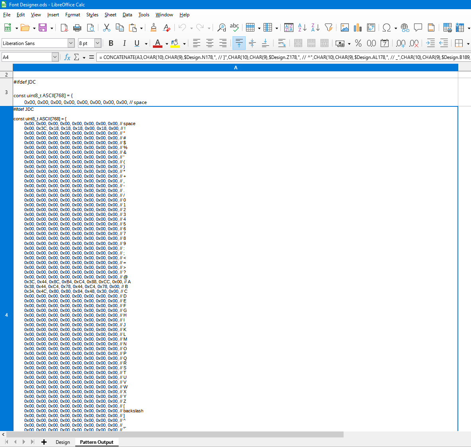Select the Pattern Output sheet tab
Image resolution: width=471 pixels, height=447 pixels.
[x=97, y=442]
